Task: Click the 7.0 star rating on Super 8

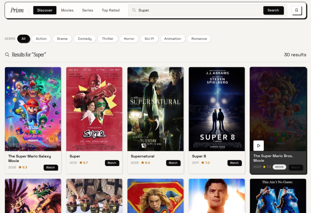Action: pos(206,163)
